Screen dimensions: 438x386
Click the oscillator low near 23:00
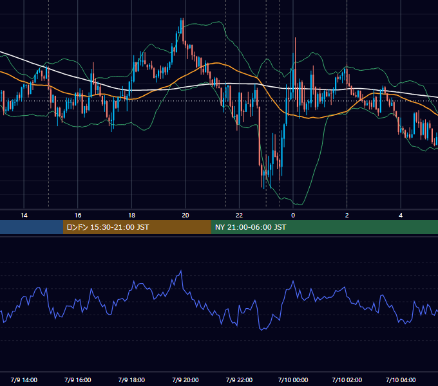pos(262,330)
